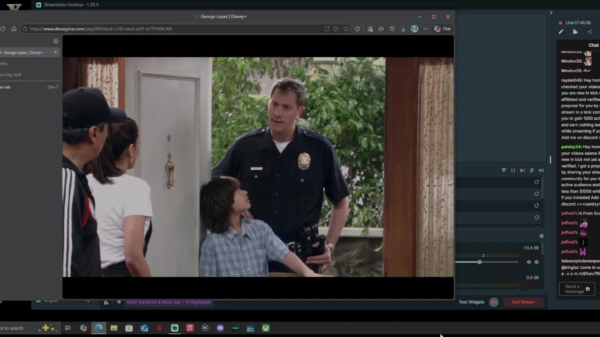Image resolution: width=600 pixels, height=337 pixels.
Task: Unpin the vertical tabs pane
Action: coord(56,41)
